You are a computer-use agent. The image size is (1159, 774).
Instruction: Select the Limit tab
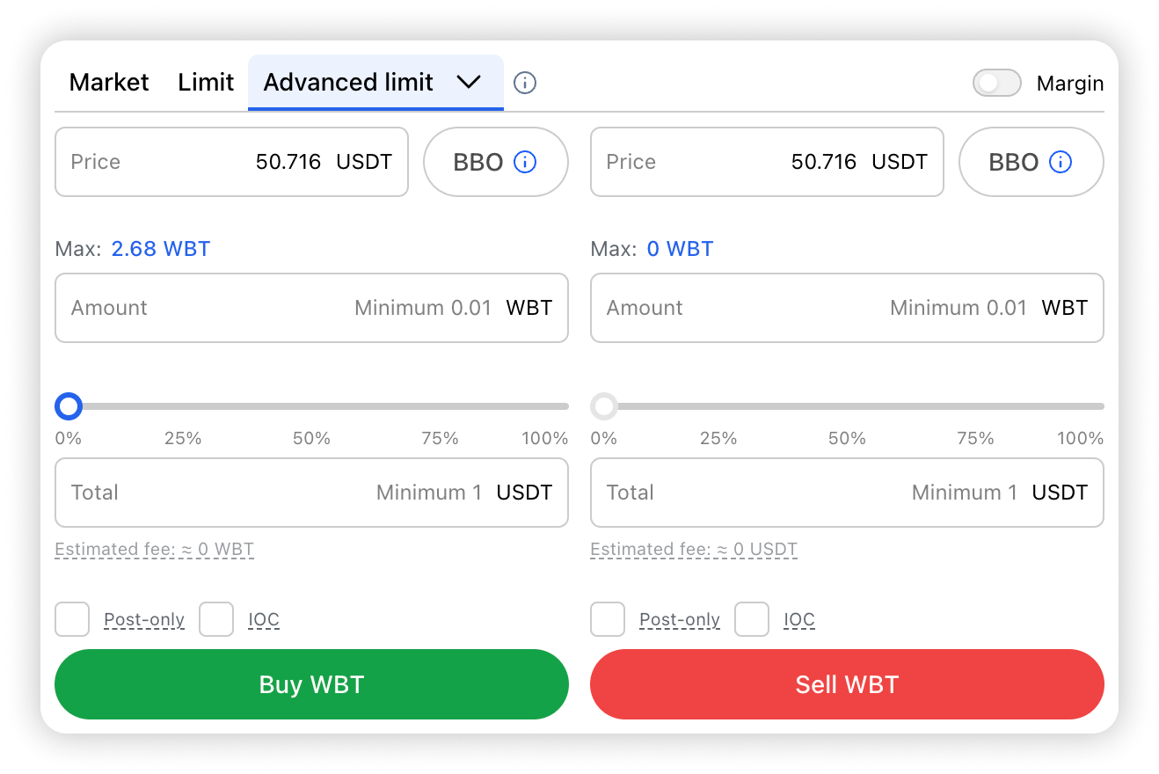206,83
